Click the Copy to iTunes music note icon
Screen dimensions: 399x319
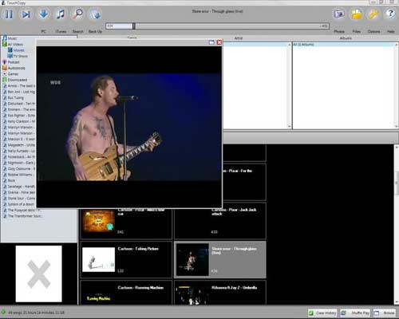tap(61, 14)
